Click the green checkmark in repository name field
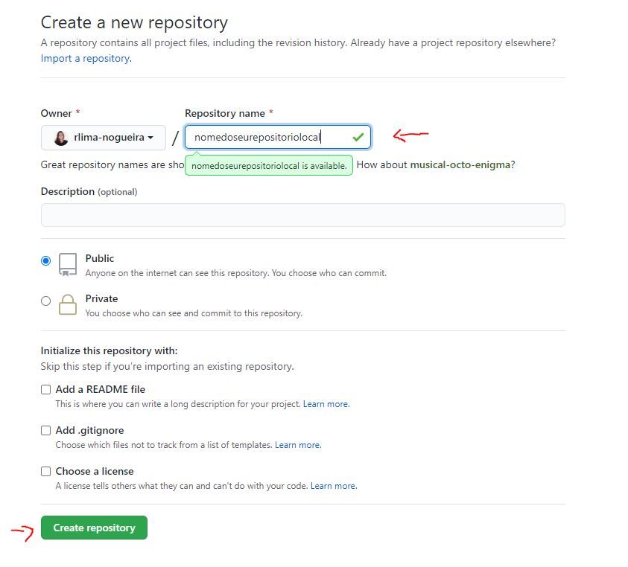The image size is (628, 567). [358, 137]
